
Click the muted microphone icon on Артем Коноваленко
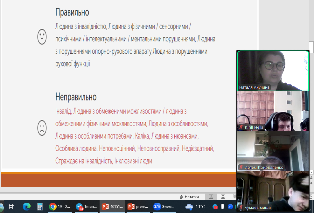point(241,167)
